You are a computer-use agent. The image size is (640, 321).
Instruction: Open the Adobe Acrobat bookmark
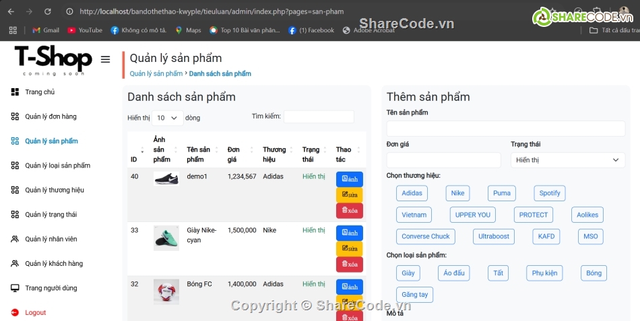pos(369,30)
